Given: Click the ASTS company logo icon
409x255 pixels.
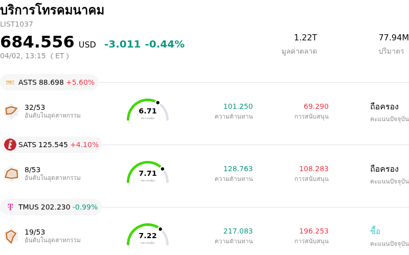Looking at the screenshot, I should (x=10, y=82).
